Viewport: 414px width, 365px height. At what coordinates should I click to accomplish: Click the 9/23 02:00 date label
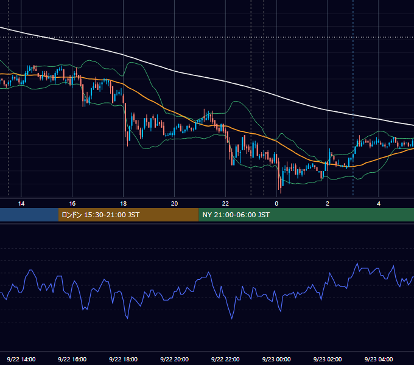(328, 359)
